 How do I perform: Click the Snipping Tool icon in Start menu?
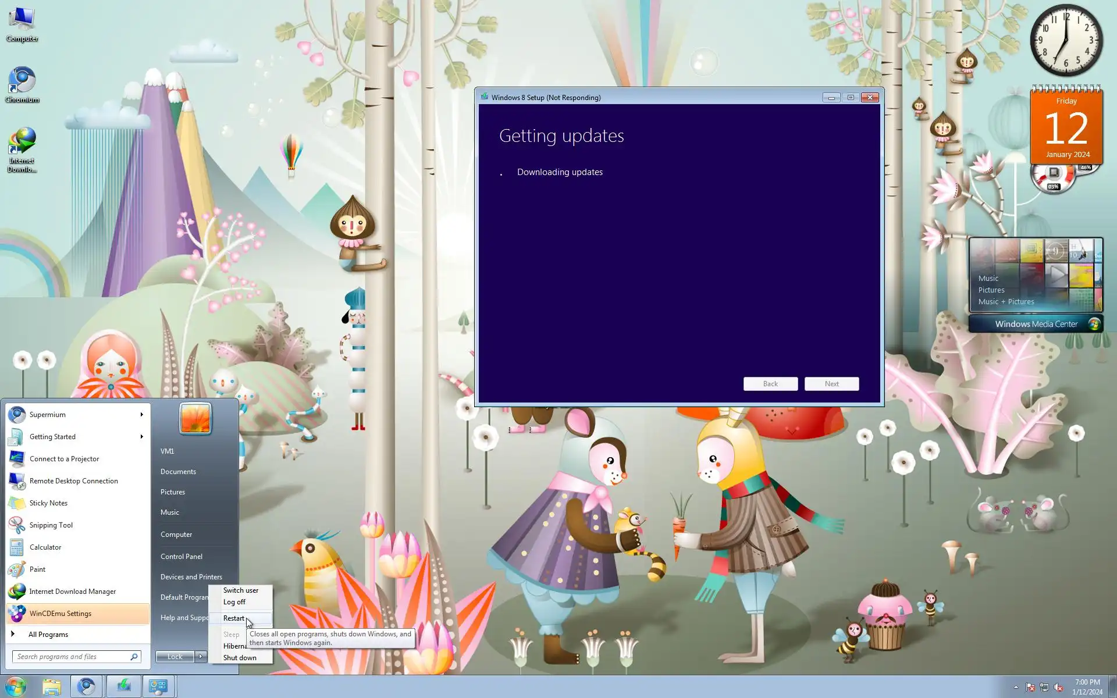(17, 525)
